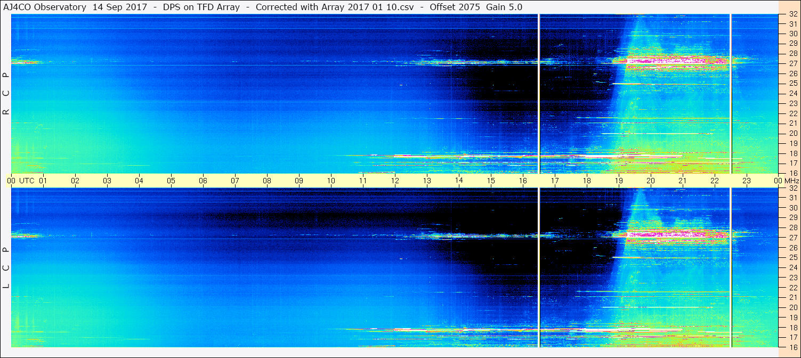Screen dimensions: 801x358
Task: Click the vertical 'R C P' panel label
Action: point(6,93)
